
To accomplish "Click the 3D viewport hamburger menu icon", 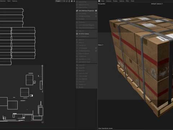I will coord(99,1).
